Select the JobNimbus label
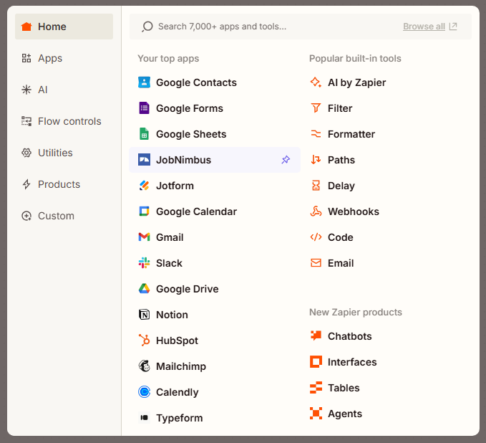The width and height of the screenshot is (486, 443). coord(183,160)
